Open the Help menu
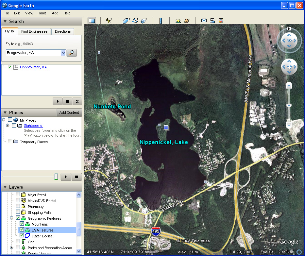This screenshot has height=256, width=305. 67,13
